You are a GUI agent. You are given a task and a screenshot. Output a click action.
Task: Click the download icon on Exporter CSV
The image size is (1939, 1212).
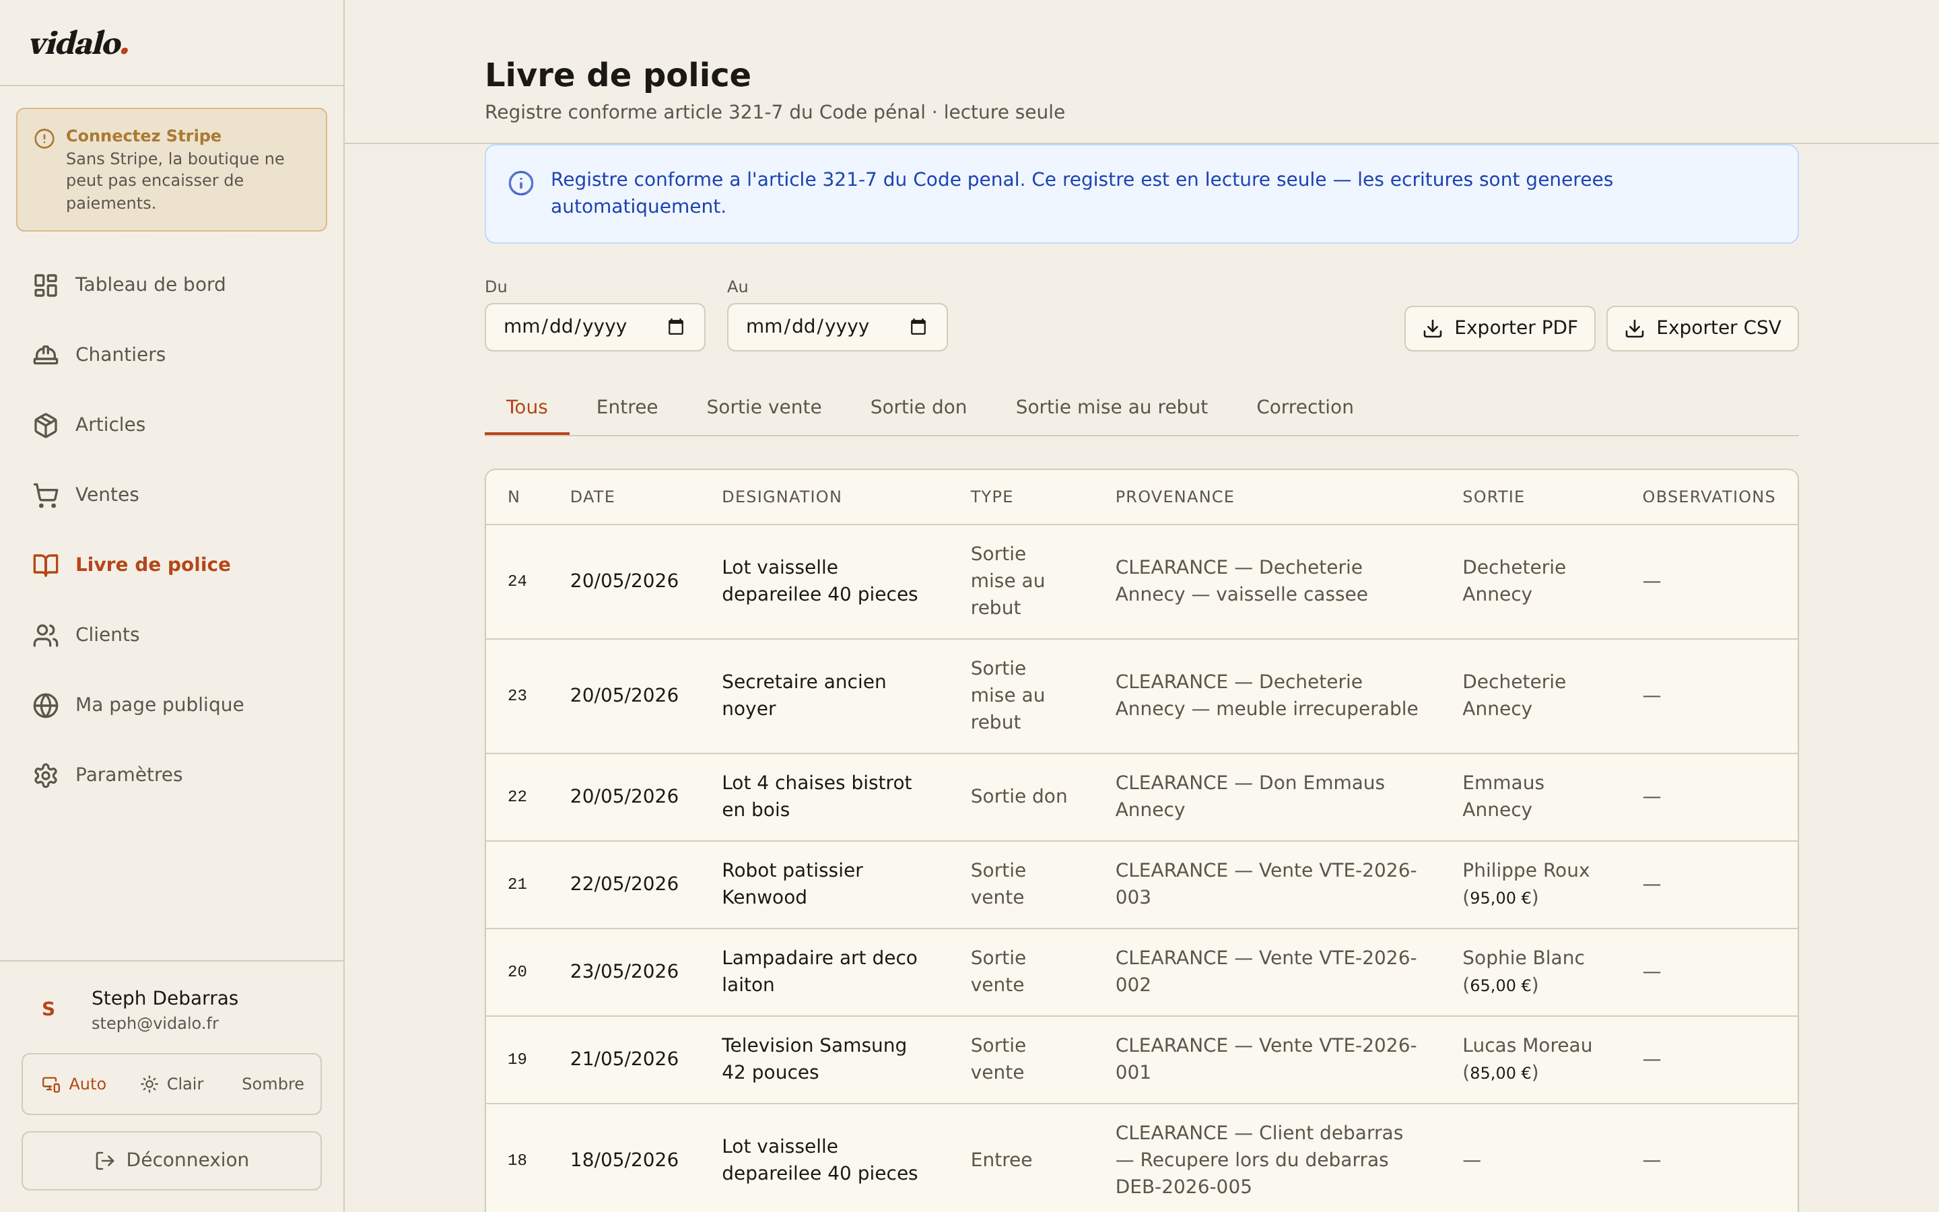[1635, 329]
